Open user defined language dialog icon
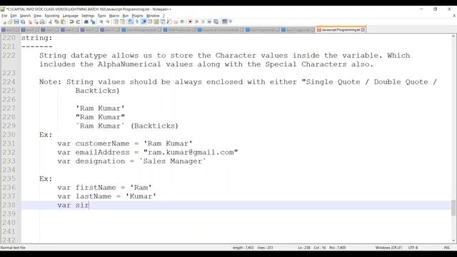Screen dimensions: 457x257 (150, 22)
